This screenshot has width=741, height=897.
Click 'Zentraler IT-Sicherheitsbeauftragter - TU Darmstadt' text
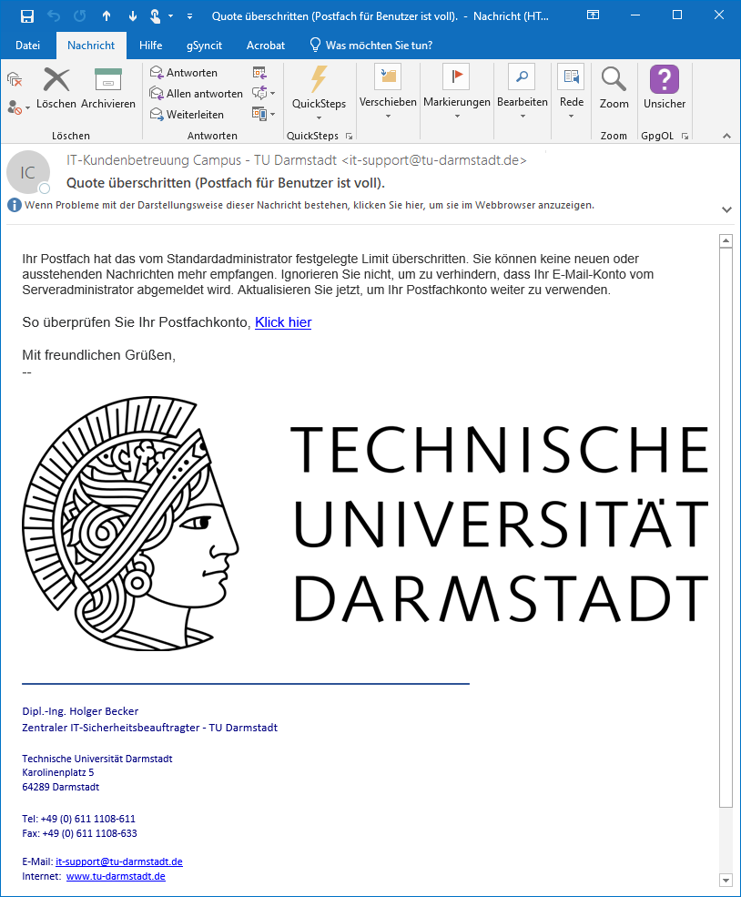(150, 728)
